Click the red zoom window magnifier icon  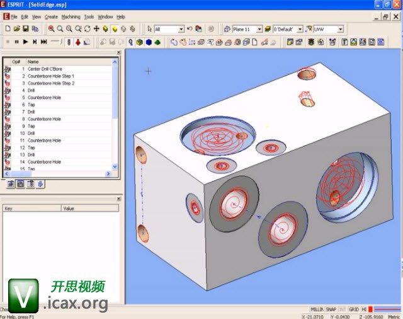[x=51, y=29]
